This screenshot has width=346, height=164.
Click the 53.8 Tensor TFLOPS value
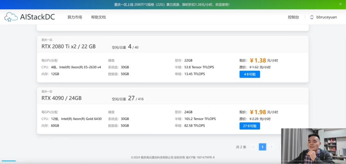coord(199,67)
